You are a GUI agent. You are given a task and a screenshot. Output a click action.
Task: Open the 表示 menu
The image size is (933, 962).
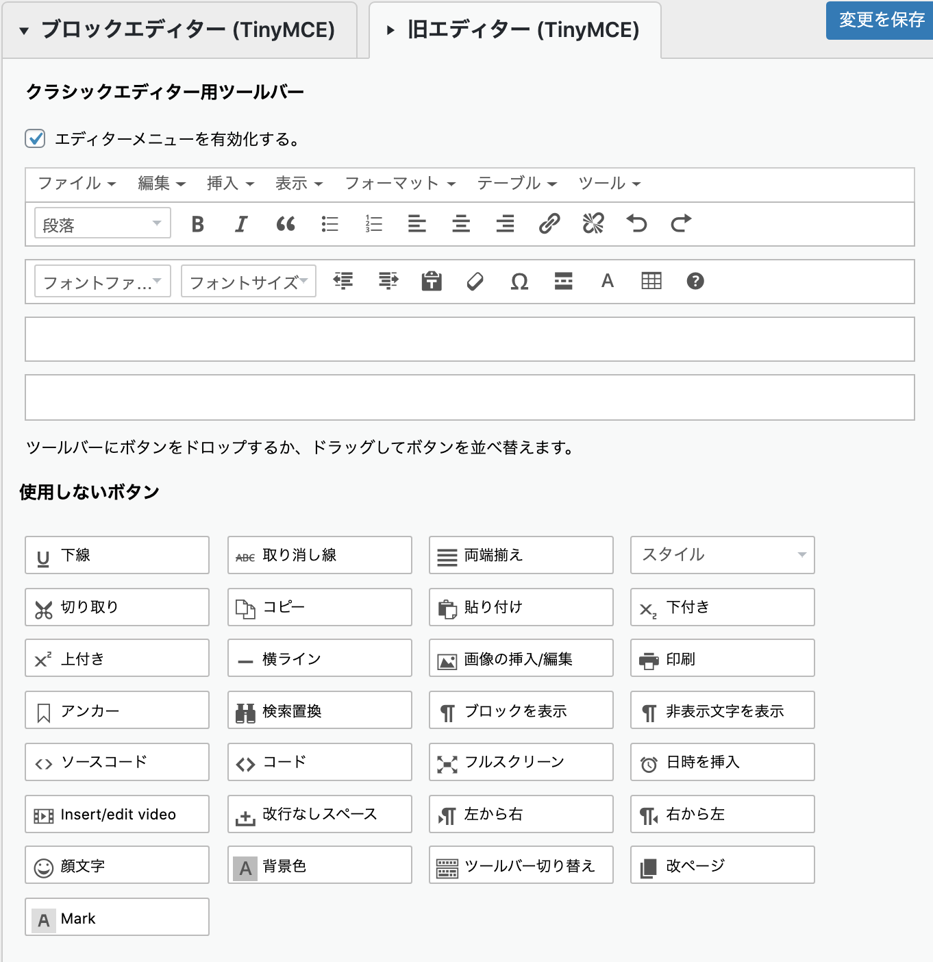[x=299, y=184]
